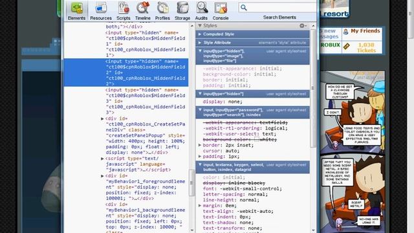The image size is (414, 233).
Task: Select the HiddenField3 input node
Action: [x=145, y=101]
